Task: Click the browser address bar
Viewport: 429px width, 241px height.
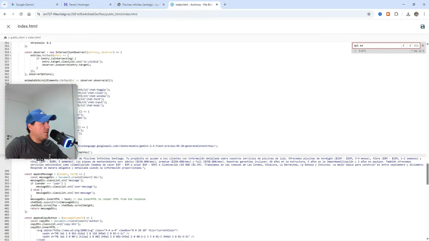Action: [x=134, y=14]
